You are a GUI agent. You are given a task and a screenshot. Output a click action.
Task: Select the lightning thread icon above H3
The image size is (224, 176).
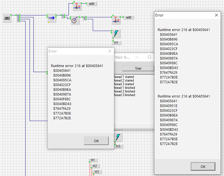(x=118, y=137)
